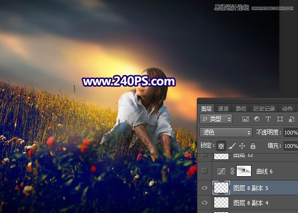The width and height of the screenshot is (298, 213).
Task: Enable lock transparent pixels
Action: point(221,146)
